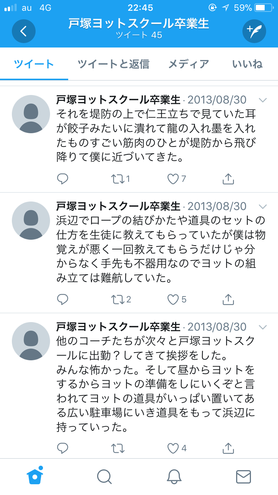This screenshot has height=495, width=278.
Task: Like the tweet about yacht assembly
Action: [173, 299]
